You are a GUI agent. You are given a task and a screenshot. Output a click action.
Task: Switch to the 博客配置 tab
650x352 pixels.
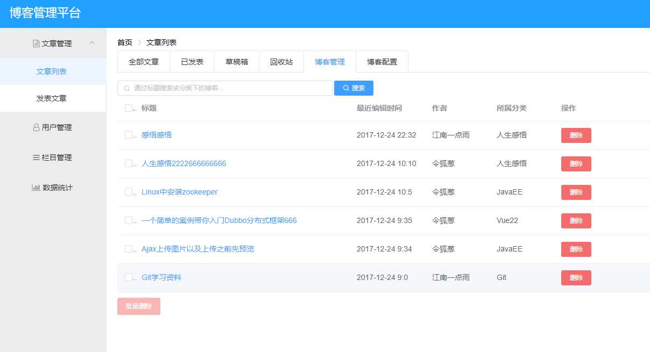tap(382, 62)
